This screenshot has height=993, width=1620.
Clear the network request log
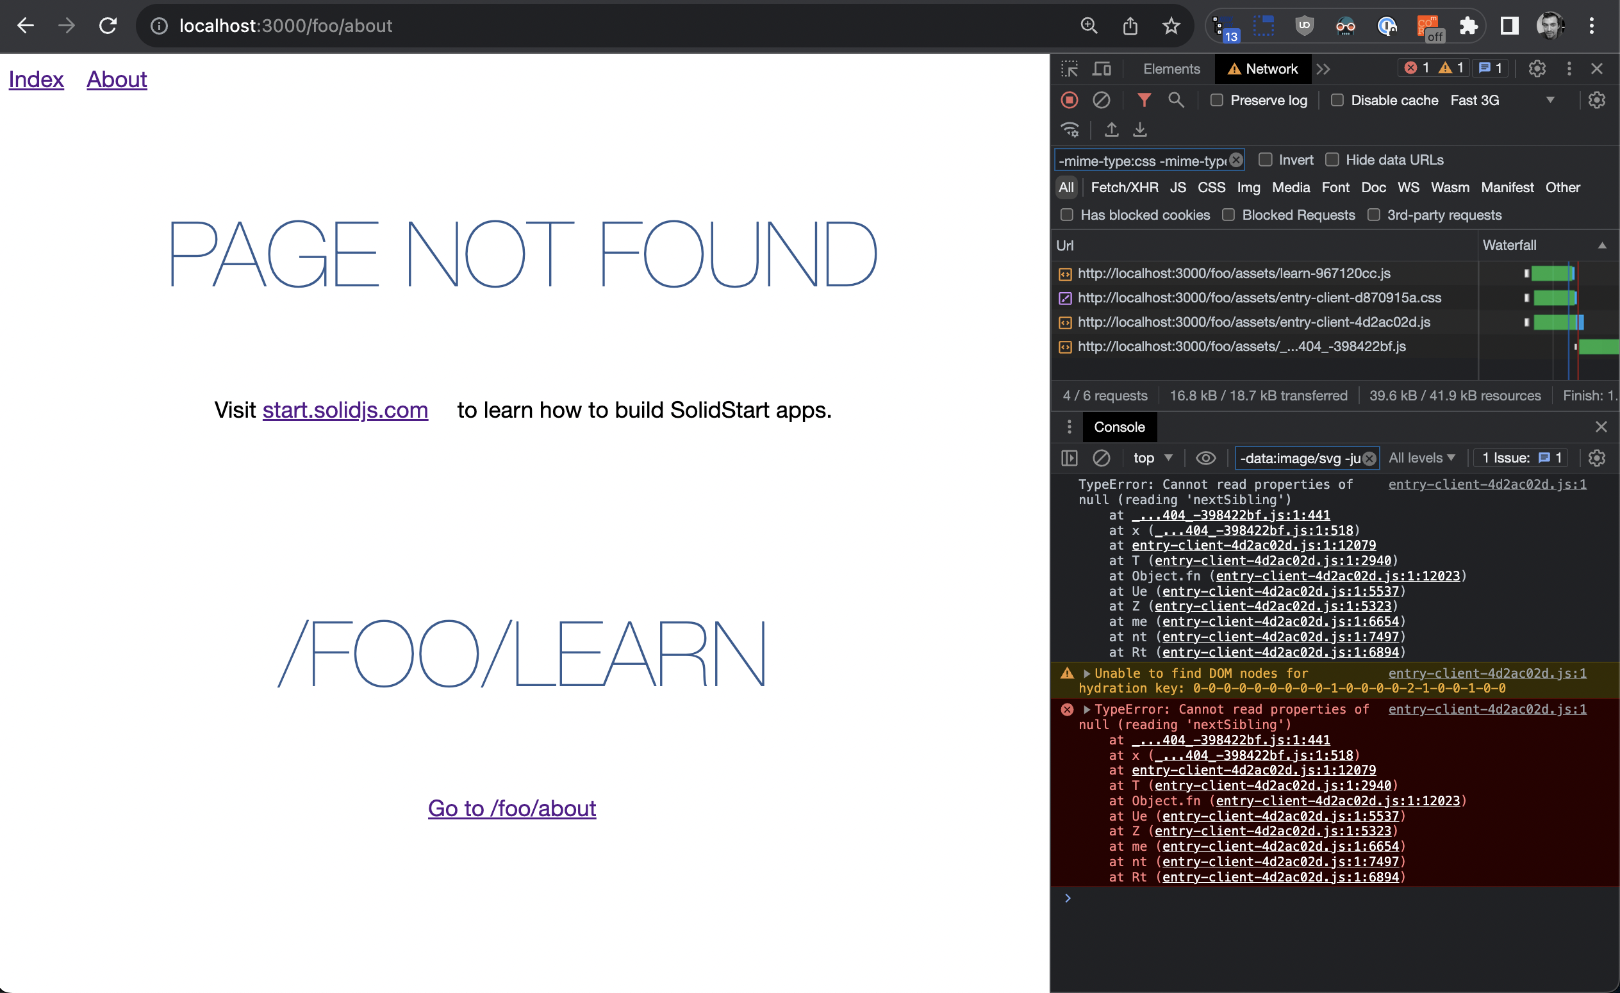click(x=1102, y=100)
